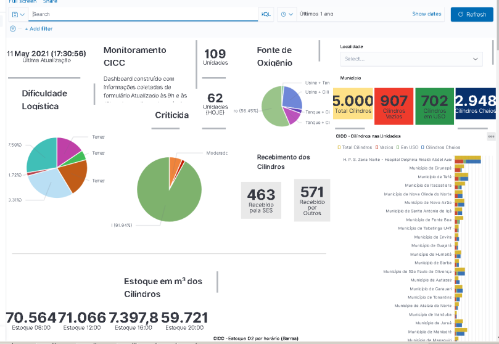Click the Show dates link
This screenshot has height=344, width=499.
426,14
